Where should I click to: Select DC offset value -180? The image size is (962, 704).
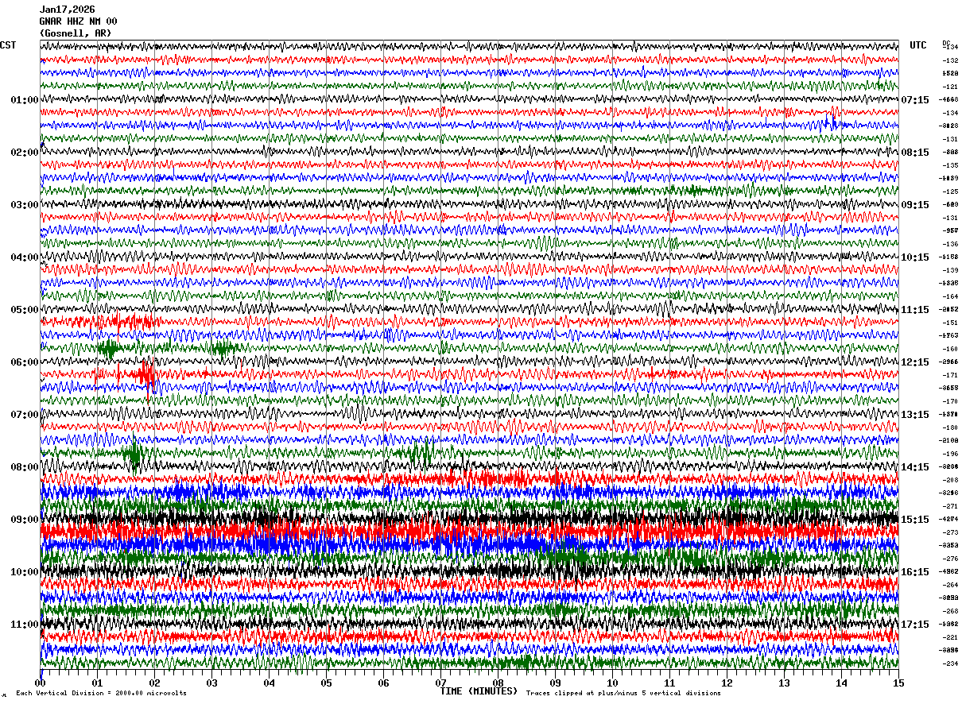[950, 427]
